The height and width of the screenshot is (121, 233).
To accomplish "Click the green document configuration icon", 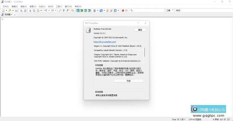I will [x=94, y=10].
